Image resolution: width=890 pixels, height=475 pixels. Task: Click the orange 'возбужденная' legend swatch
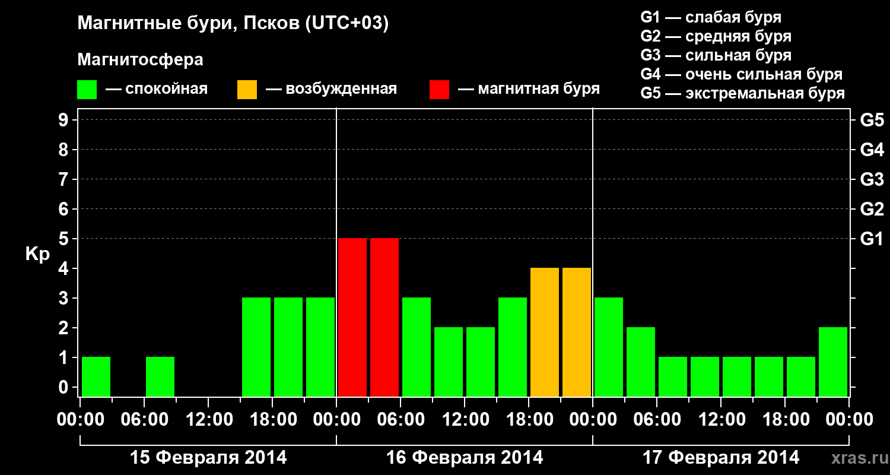coord(247,90)
